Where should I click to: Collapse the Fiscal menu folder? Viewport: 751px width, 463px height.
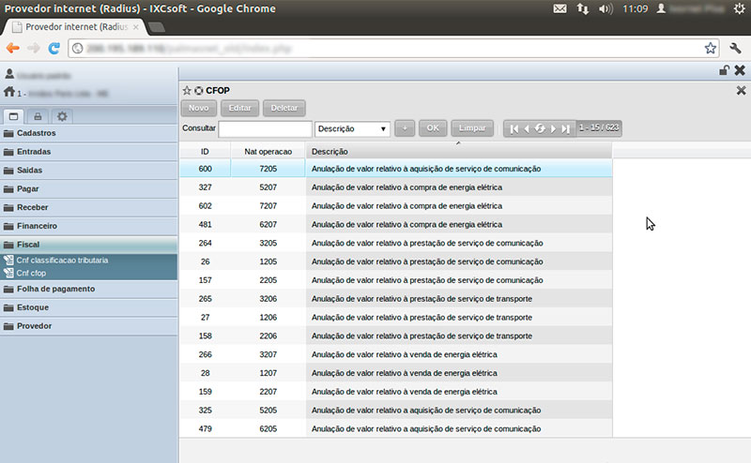tap(89, 245)
